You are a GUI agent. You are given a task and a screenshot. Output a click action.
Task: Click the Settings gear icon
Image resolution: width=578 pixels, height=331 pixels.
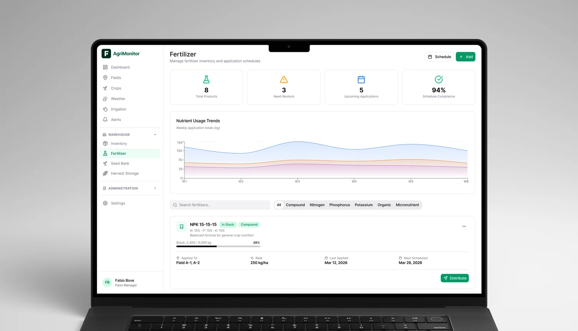[105, 203]
